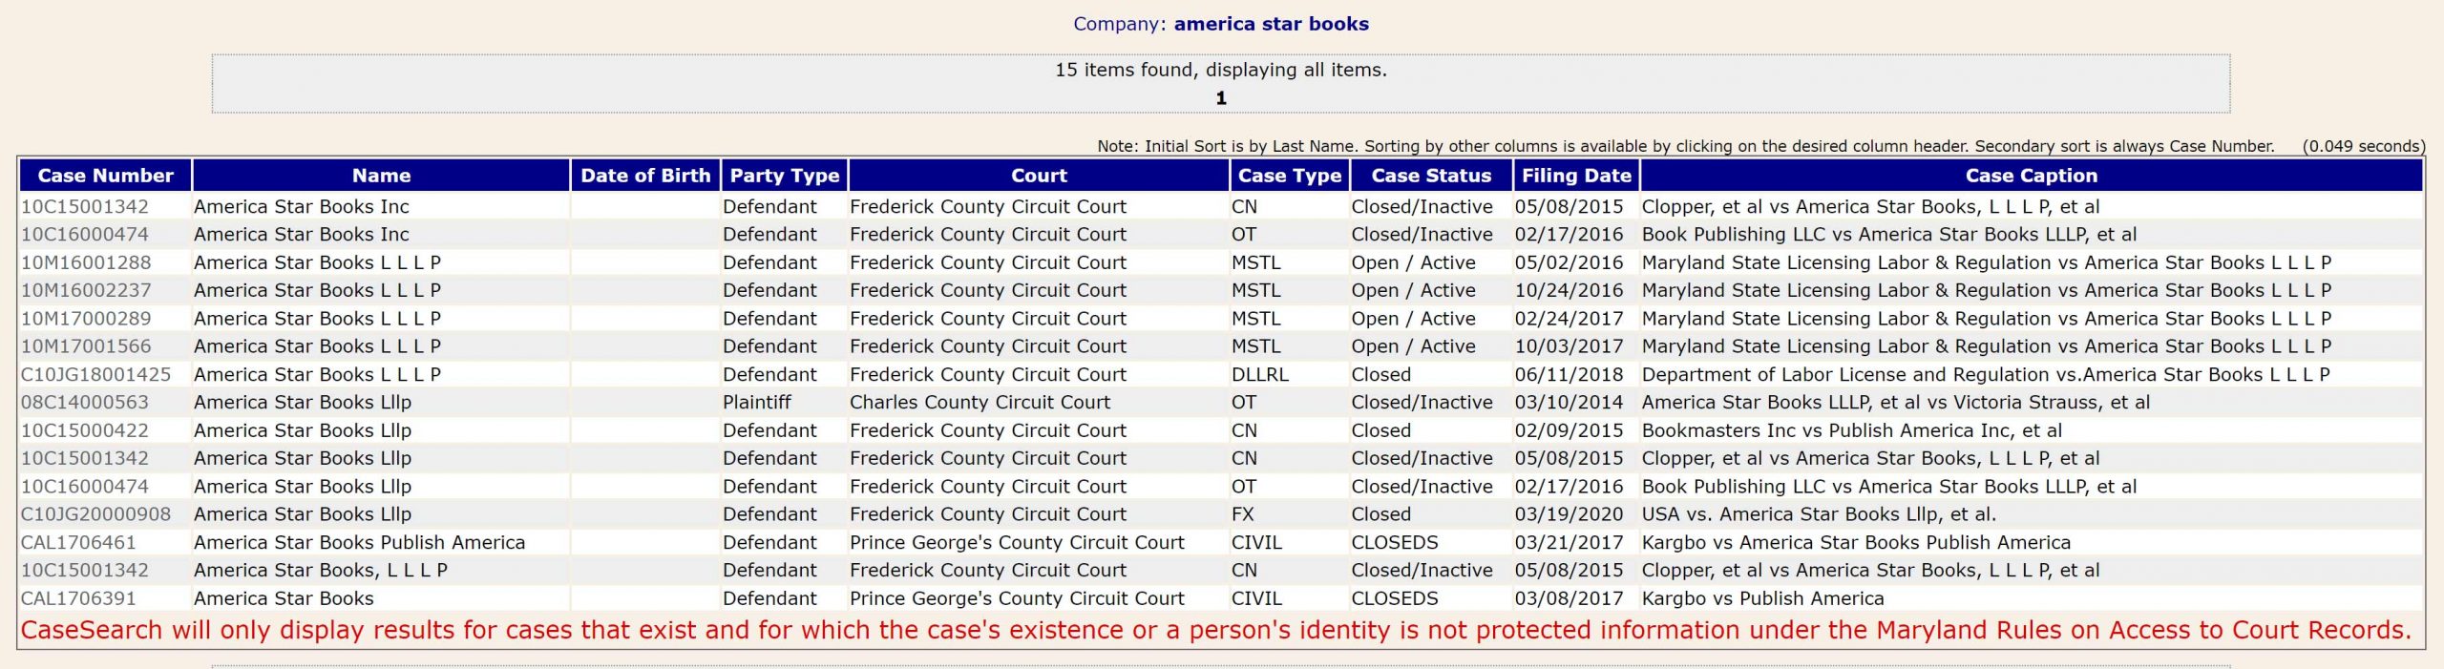Sort by Party Type column header

click(x=784, y=176)
